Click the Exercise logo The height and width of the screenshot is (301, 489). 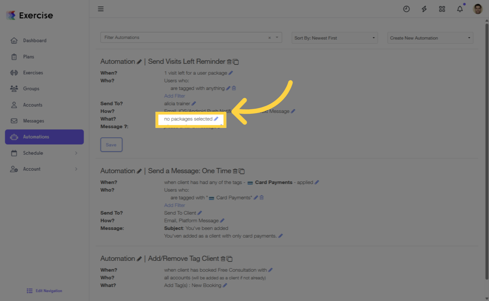pyautogui.click(x=30, y=15)
